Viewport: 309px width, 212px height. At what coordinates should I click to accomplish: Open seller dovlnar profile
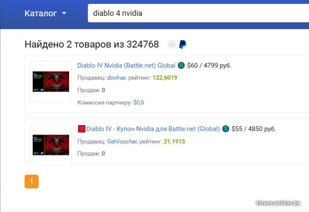[116, 78]
